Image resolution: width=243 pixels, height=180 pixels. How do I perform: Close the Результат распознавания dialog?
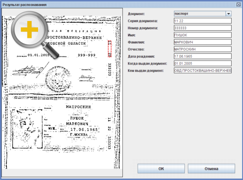(238, 4)
